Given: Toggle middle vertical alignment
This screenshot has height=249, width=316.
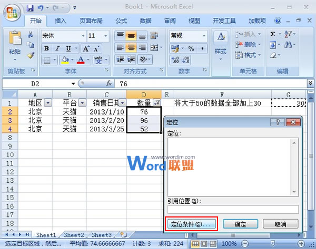Looking at the screenshot, I should [131, 36].
